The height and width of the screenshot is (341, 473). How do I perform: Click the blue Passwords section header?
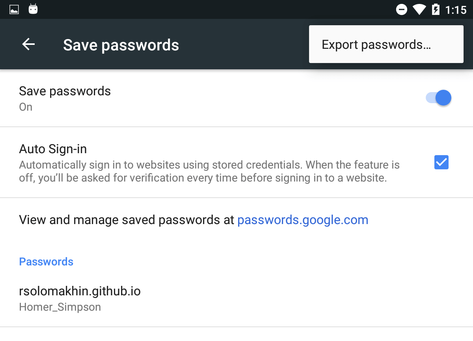tap(46, 262)
